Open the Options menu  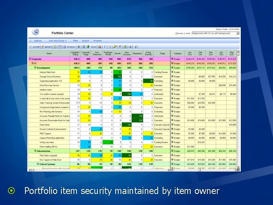coord(38,41)
